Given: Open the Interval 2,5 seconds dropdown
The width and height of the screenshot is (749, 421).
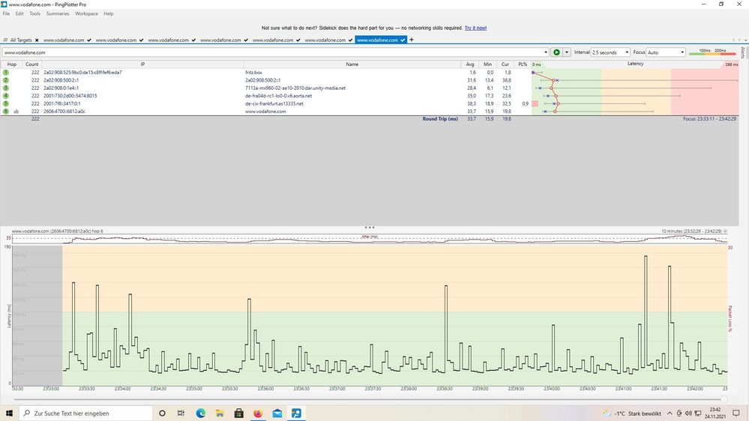Looking at the screenshot, I should point(610,52).
